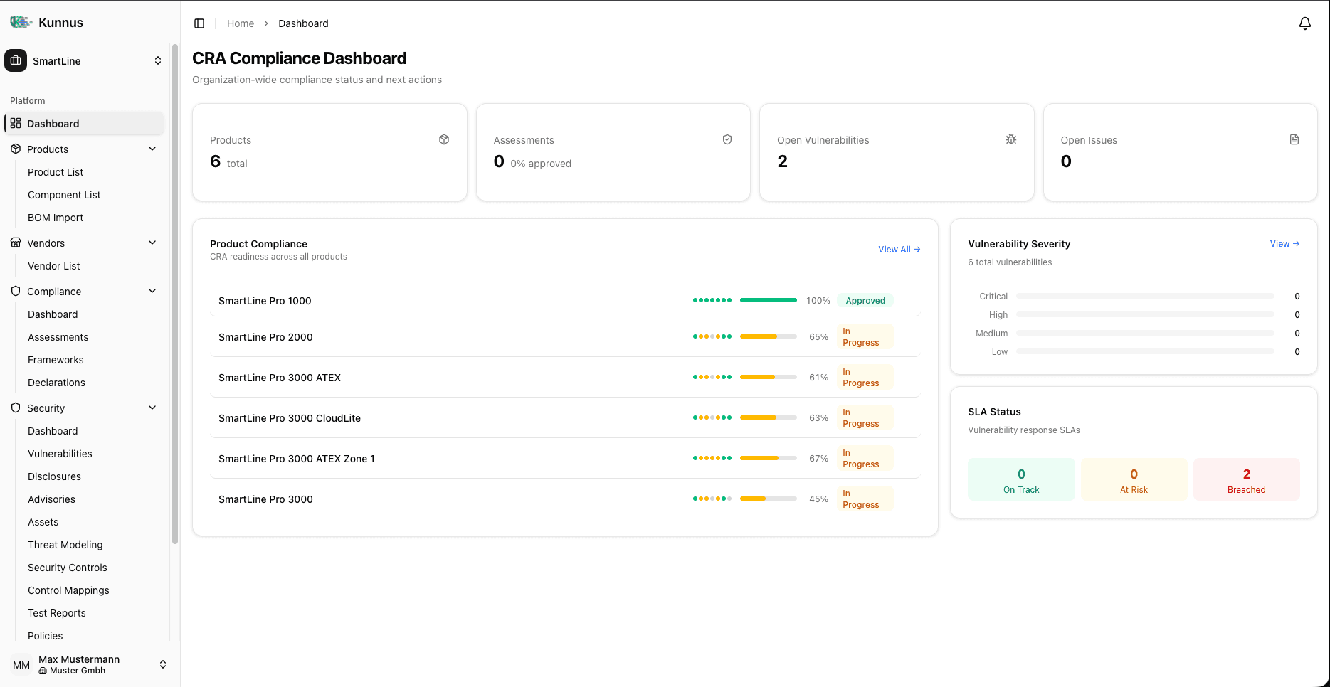
Task: Click the Breached SLA tile
Action: point(1246,480)
